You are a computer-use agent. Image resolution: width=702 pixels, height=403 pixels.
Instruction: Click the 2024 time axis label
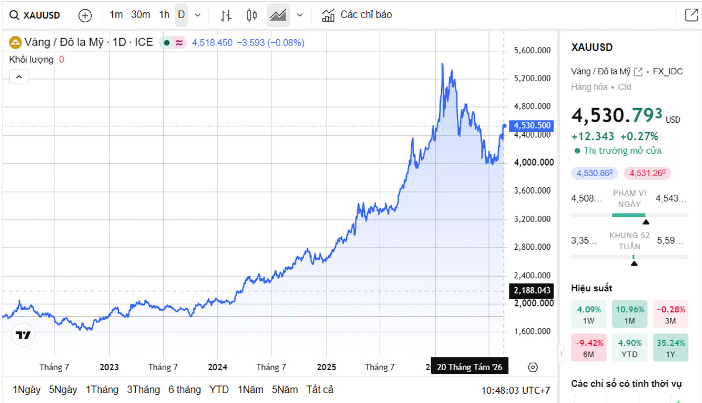[218, 367]
